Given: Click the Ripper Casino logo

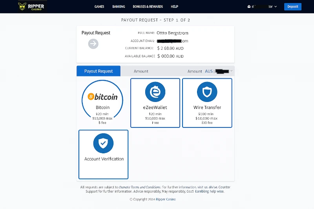Looking at the screenshot, I should (31, 6).
